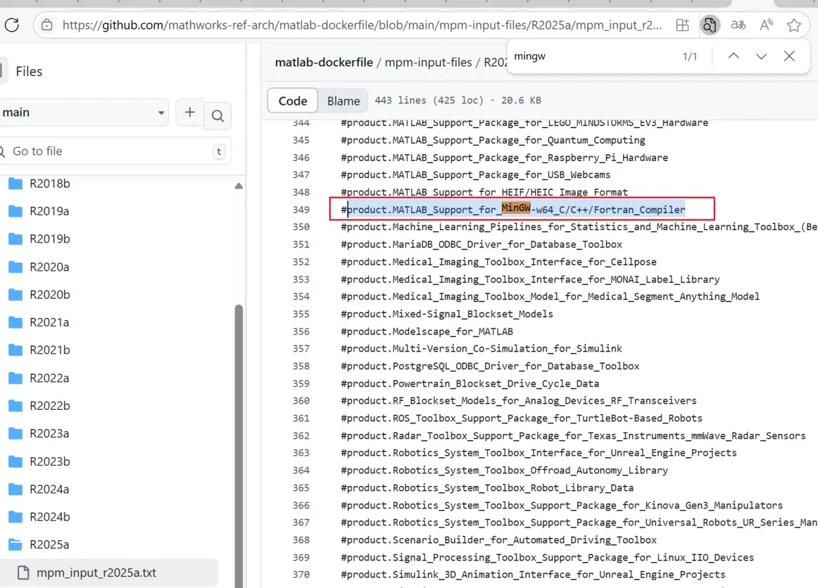The width and height of the screenshot is (818, 588).
Task: Click the add file plus button
Action: 190,112
